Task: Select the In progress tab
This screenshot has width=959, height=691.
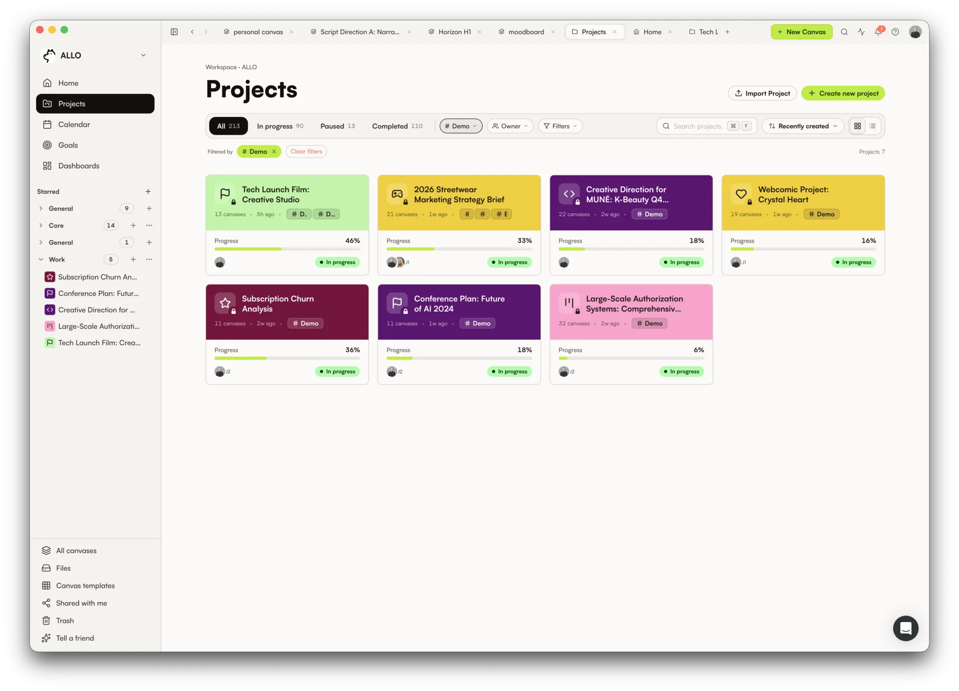Action: tap(280, 126)
